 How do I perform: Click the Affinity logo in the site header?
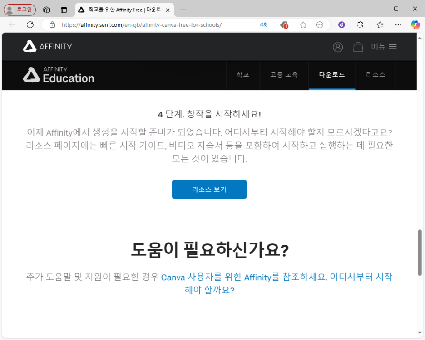[47, 46]
